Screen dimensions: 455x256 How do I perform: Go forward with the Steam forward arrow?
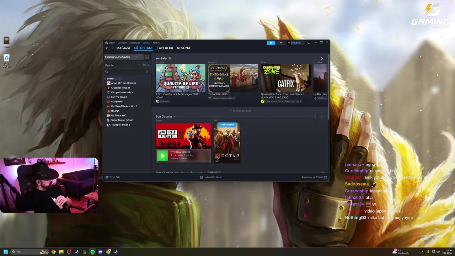point(112,48)
